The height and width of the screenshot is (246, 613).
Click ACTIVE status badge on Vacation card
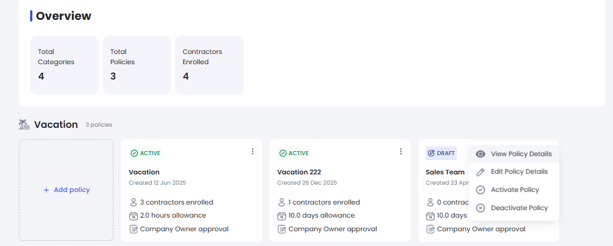[x=145, y=153]
